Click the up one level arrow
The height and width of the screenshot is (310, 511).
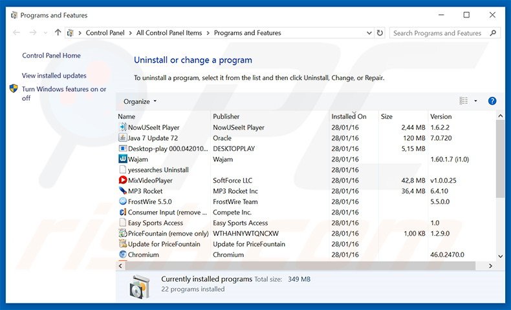point(58,33)
